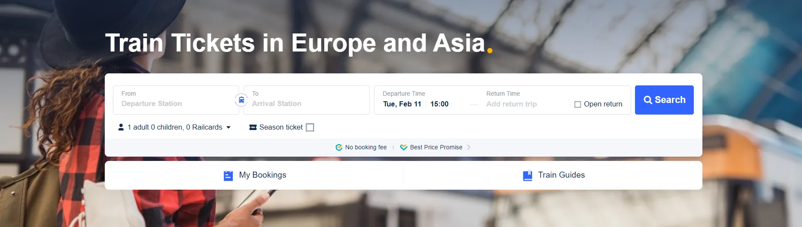Image resolution: width=802 pixels, height=227 pixels.
Task: Click the My Bookings clipboard icon
Action: (x=228, y=176)
